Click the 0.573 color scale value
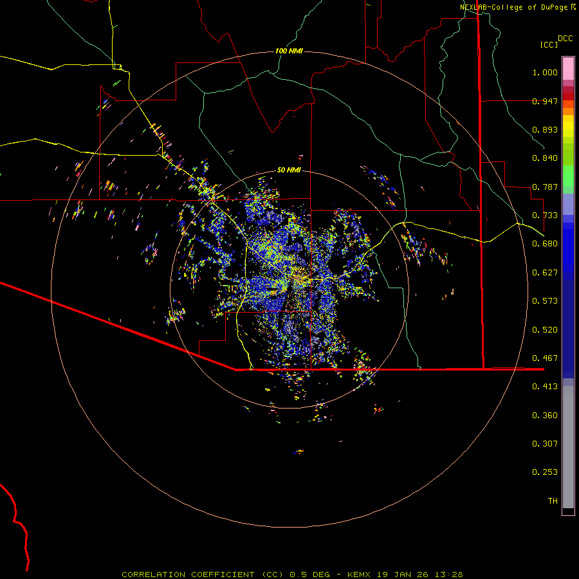 545,301
